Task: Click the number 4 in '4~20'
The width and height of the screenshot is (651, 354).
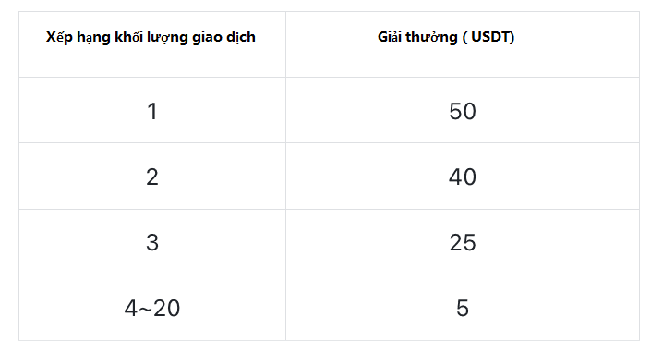Action: [x=131, y=308]
